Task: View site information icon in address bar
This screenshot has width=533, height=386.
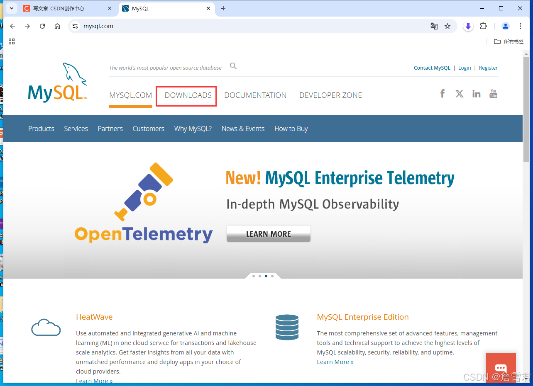Action: pos(75,26)
